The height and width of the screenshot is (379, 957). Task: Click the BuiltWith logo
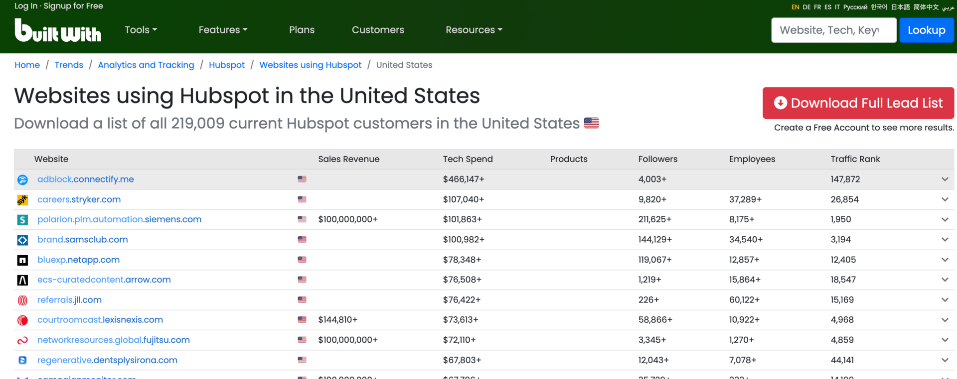(x=58, y=30)
